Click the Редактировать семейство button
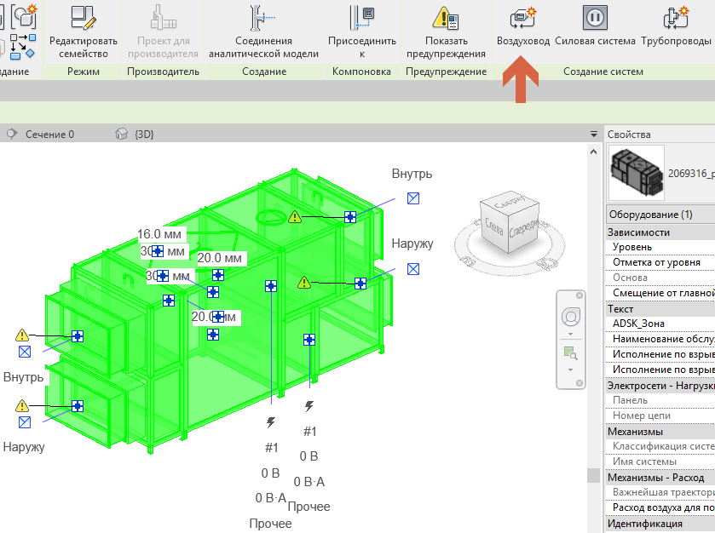 (x=83, y=32)
